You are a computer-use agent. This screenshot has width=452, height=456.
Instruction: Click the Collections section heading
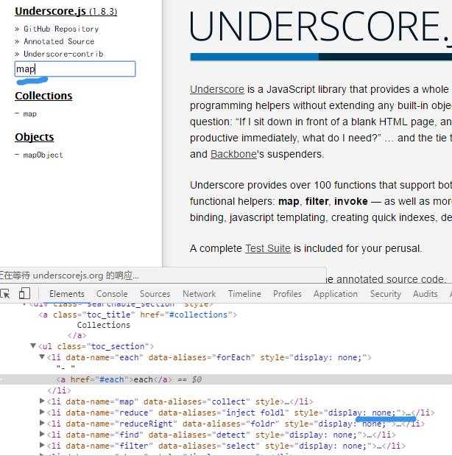pyautogui.click(x=43, y=96)
